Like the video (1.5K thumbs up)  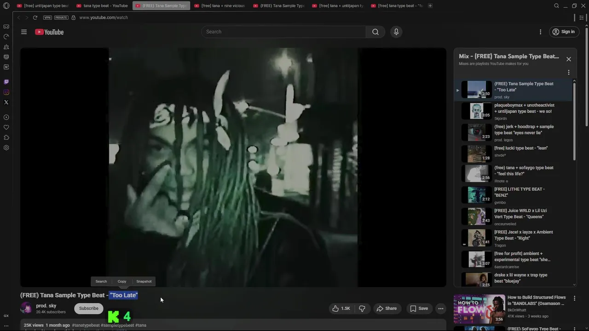pyautogui.click(x=342, y=308)
